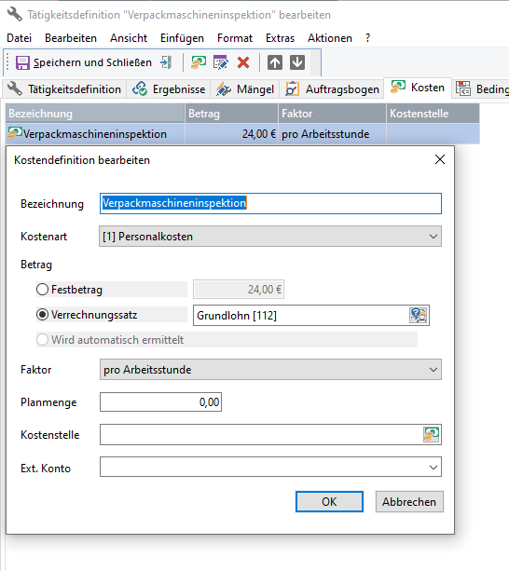Click the Kostenstelle picker icon in the field

[432, 434]
